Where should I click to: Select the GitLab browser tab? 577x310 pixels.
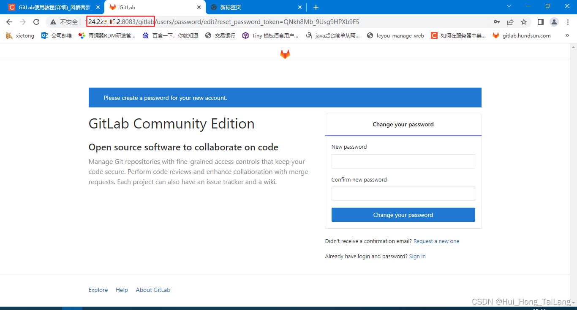[154, 7]
